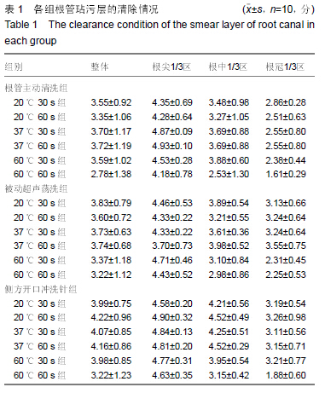Click the 根尖1/3区 column header
This screenshot has height=393, width=325.
(171, 67)
